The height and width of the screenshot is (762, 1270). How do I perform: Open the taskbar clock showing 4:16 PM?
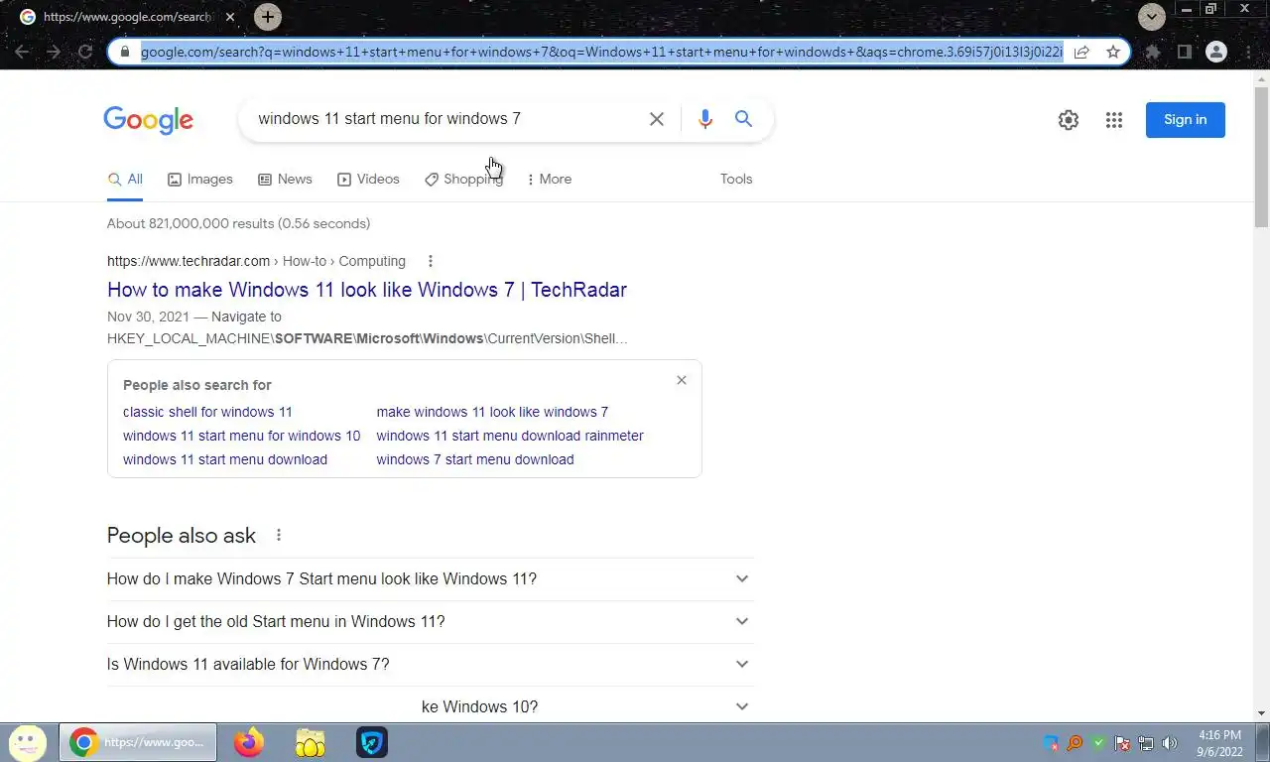click(x=1219, y=743)
